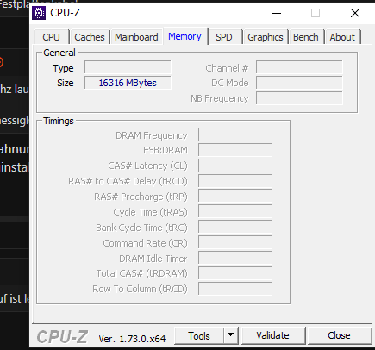This screenshot has height=350, width=375.
Task: Open the Caches tab
Action: coord(90,37)
